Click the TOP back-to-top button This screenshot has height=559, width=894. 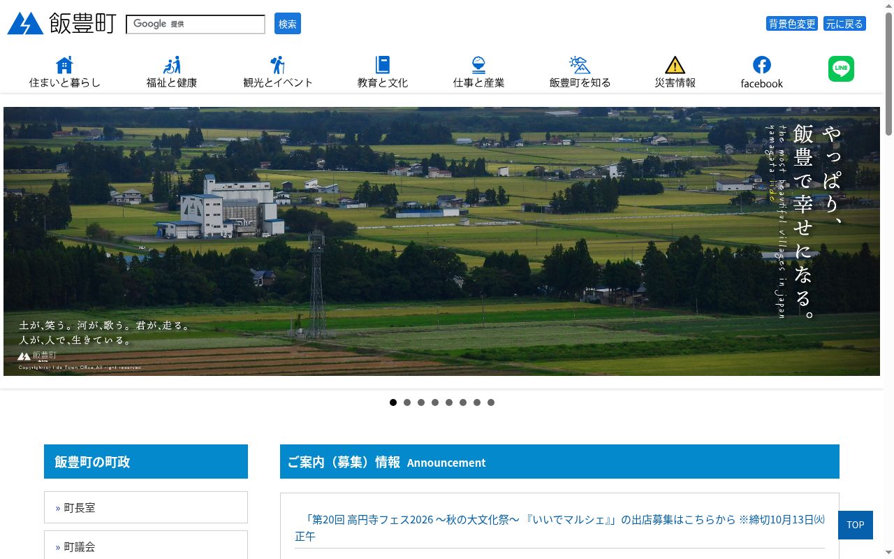pyautogui.click(x=856, y=525)
